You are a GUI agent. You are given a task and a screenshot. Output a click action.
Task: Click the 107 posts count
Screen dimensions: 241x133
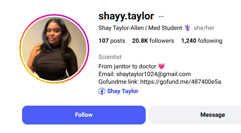[112, 41]
